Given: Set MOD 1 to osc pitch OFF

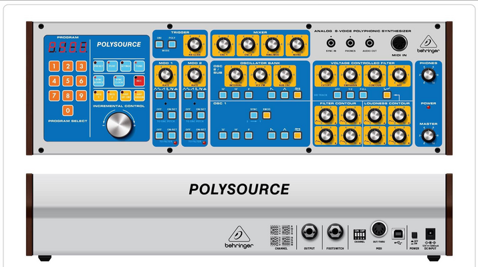Looking at the screenshot, I should 159,115.
